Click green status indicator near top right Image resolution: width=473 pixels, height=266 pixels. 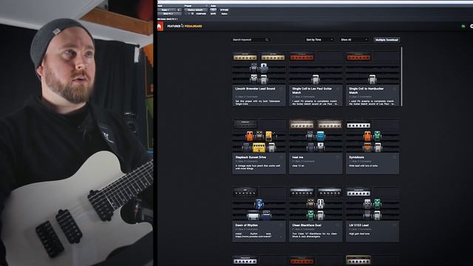click(463, 27)
